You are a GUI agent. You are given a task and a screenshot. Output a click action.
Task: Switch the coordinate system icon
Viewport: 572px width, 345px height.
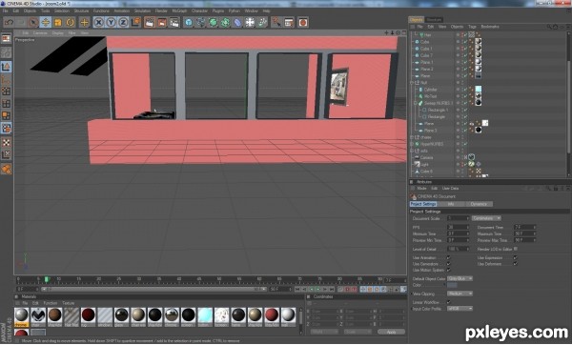point(135,23)
